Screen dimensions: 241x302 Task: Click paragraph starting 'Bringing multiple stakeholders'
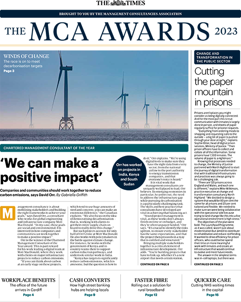click(163, 250)
